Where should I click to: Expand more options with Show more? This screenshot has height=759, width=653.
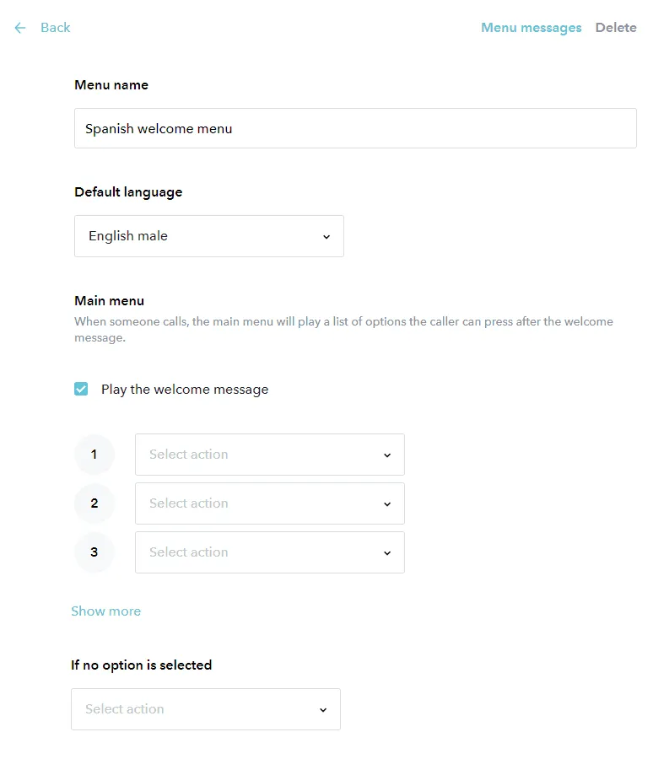point(106,611)
